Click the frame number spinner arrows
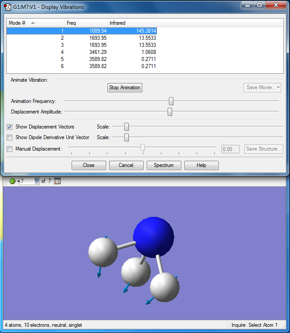Image resolution: width=290 pixels, height=333 pixels. click(x=37, y=181)
